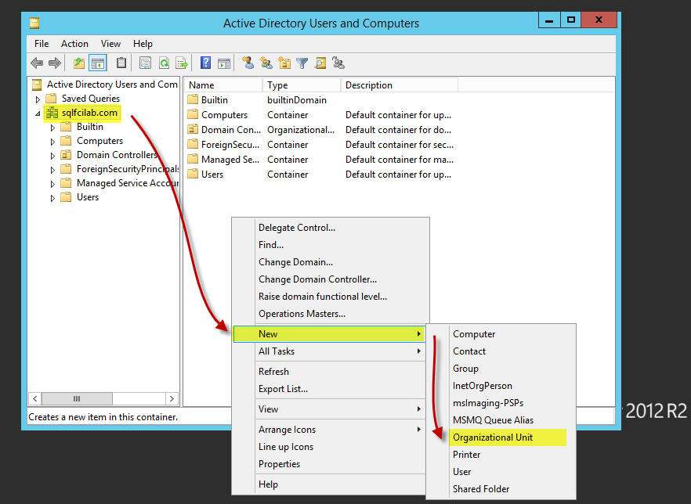Click the tree pane horizontal scrollbar thumb

coord(77,398)
